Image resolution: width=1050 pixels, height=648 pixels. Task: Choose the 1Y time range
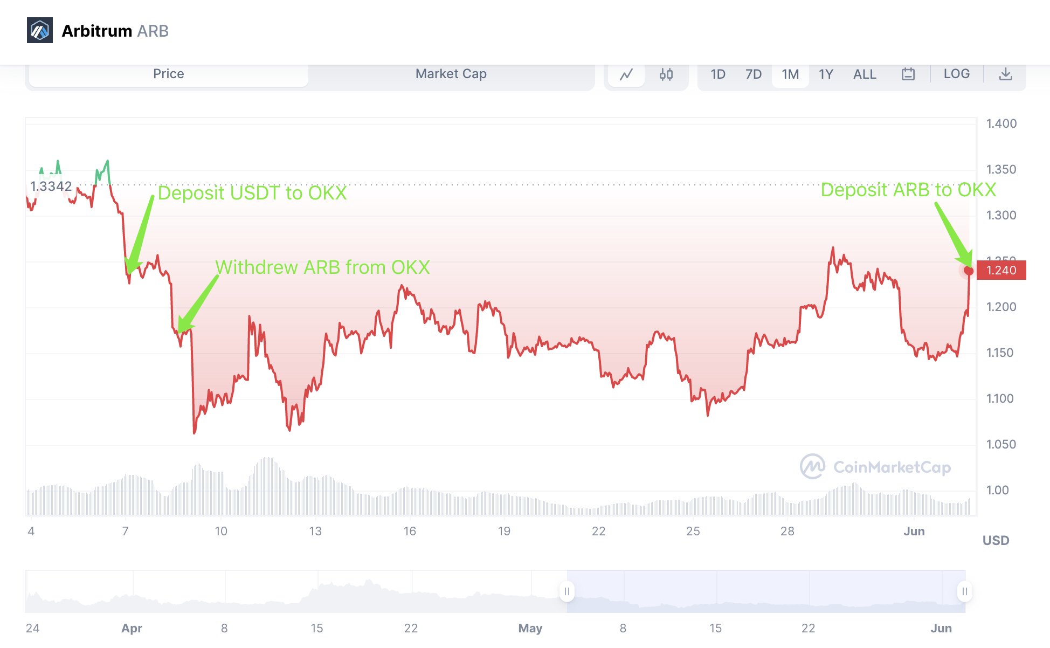click(826, 74)
